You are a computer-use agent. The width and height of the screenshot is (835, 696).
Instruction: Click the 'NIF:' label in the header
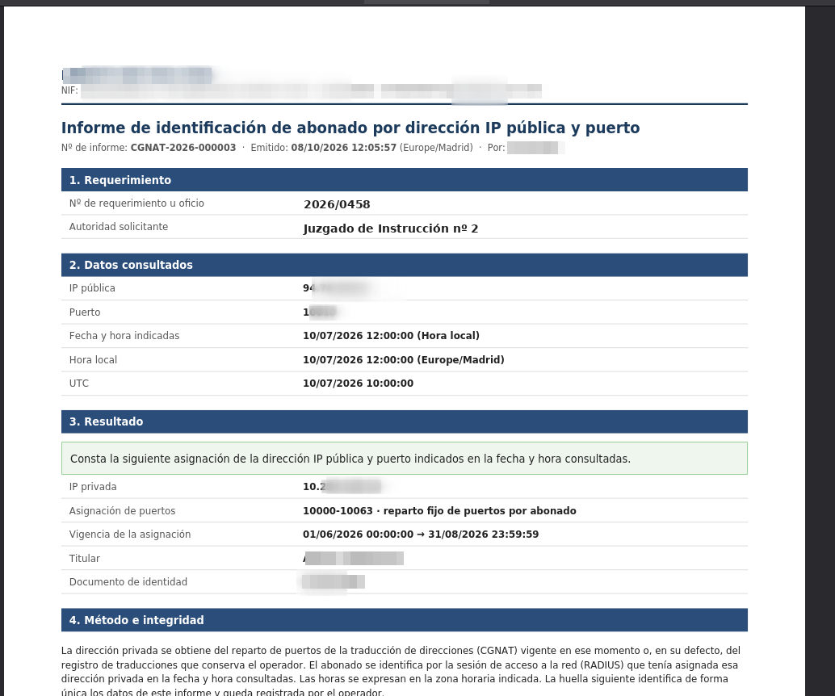69,90
